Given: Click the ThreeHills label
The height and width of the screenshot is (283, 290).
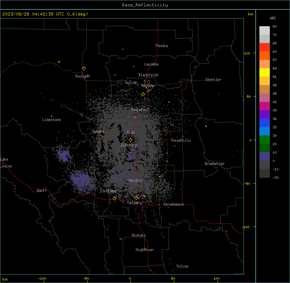Looking at the screenshot, I should click(181, 140).
